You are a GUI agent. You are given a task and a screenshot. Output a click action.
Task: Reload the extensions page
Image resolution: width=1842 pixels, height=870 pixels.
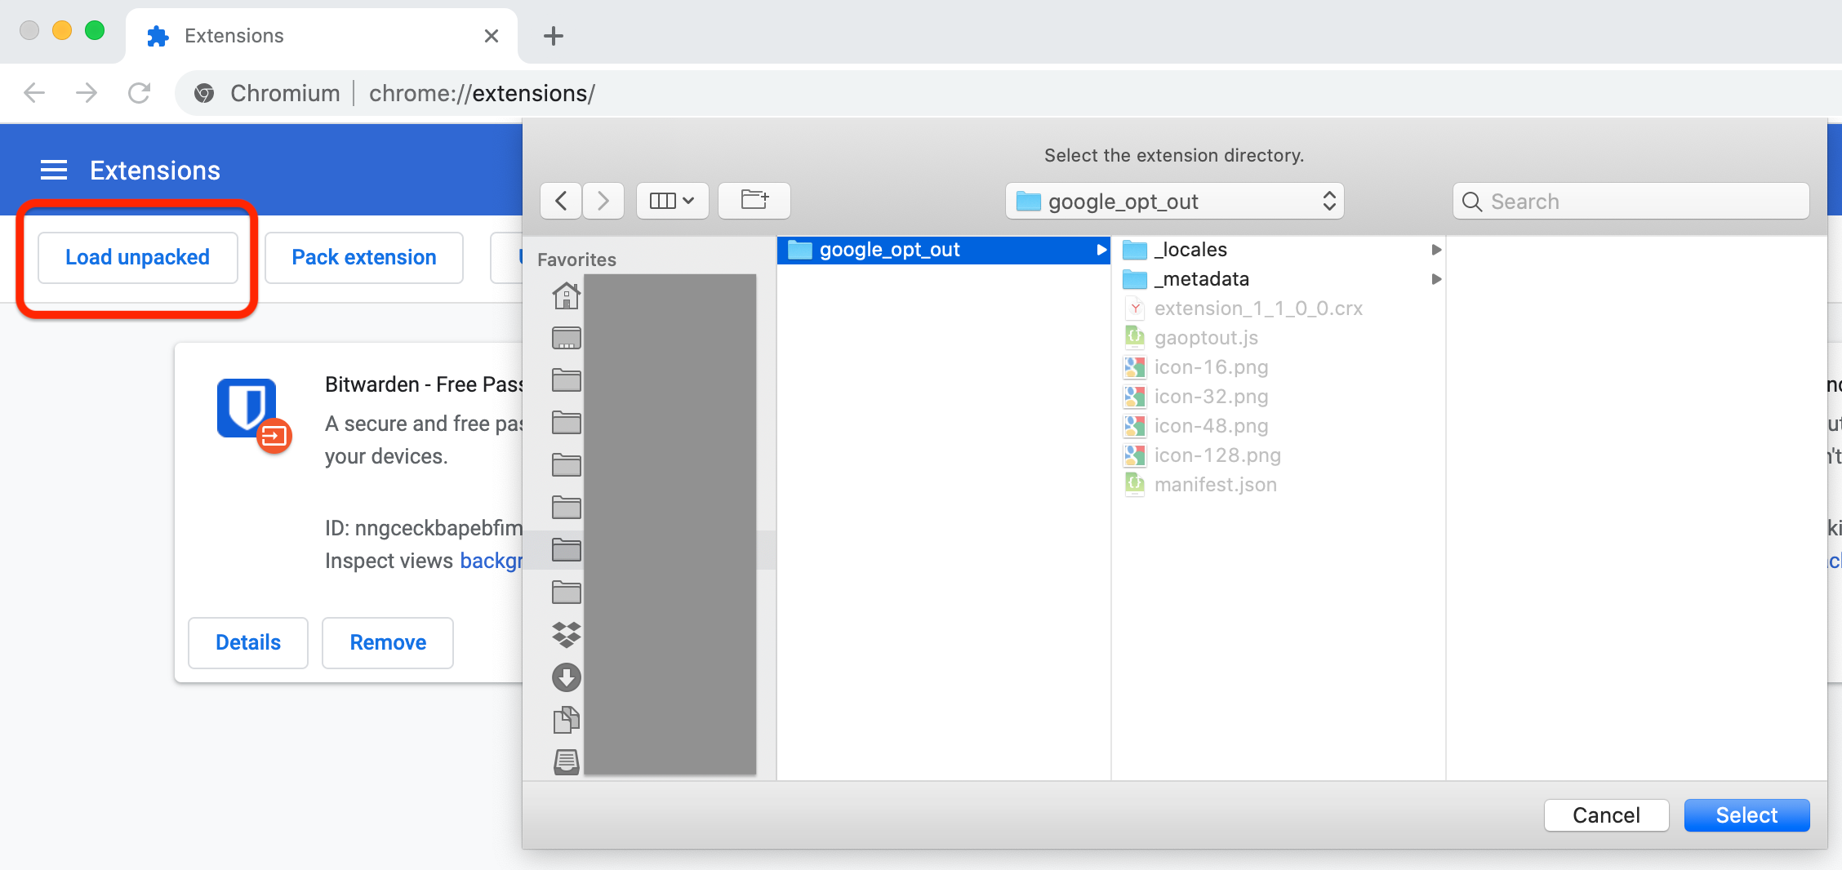139,93
